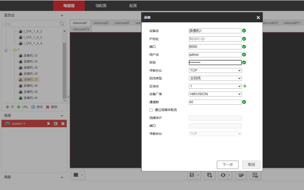Enable 通过流媒体取流 checkbox

pyautogui.click(x=151, y=110)
